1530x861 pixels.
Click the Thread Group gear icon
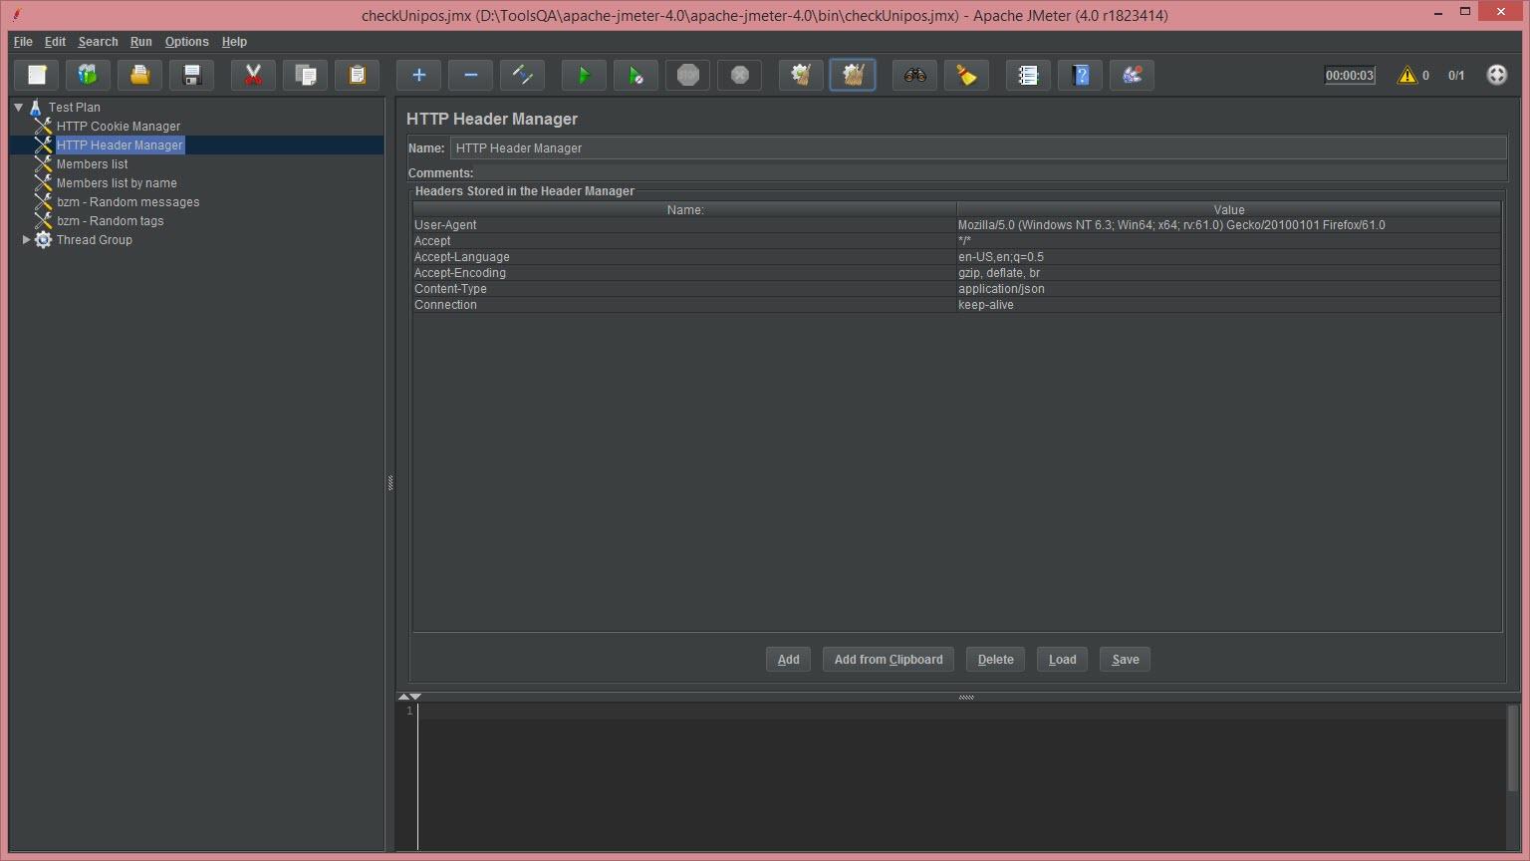[x=43, y=240]
